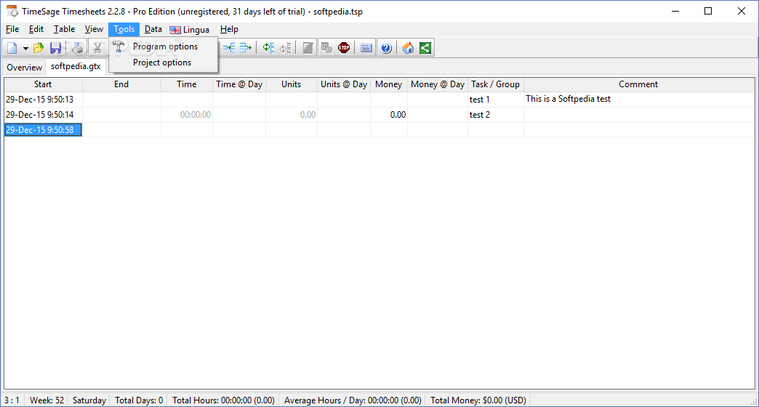Click the Comment column header
Screen dimensions: 759x407
tap(638, 84)
